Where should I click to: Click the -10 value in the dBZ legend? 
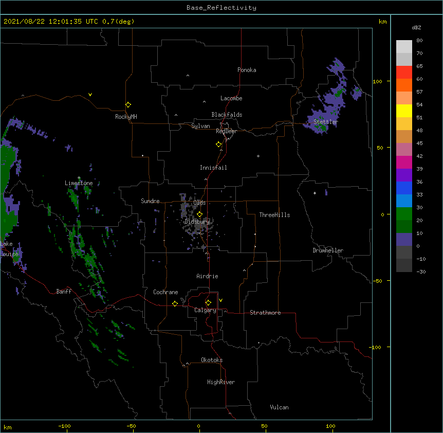pyautogui.click(x=421, y=259)
